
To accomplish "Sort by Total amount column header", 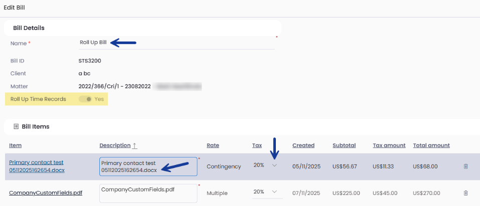I will 431,145.
